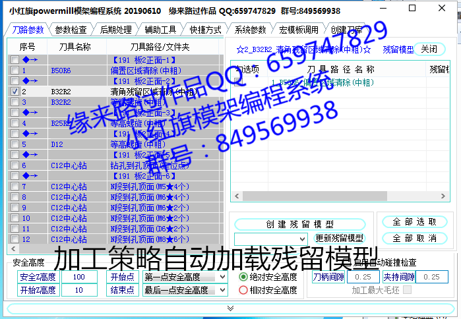The image size is (461, 319).
Task: Click the 开始Z高度 button
Action: click(38, 290)
